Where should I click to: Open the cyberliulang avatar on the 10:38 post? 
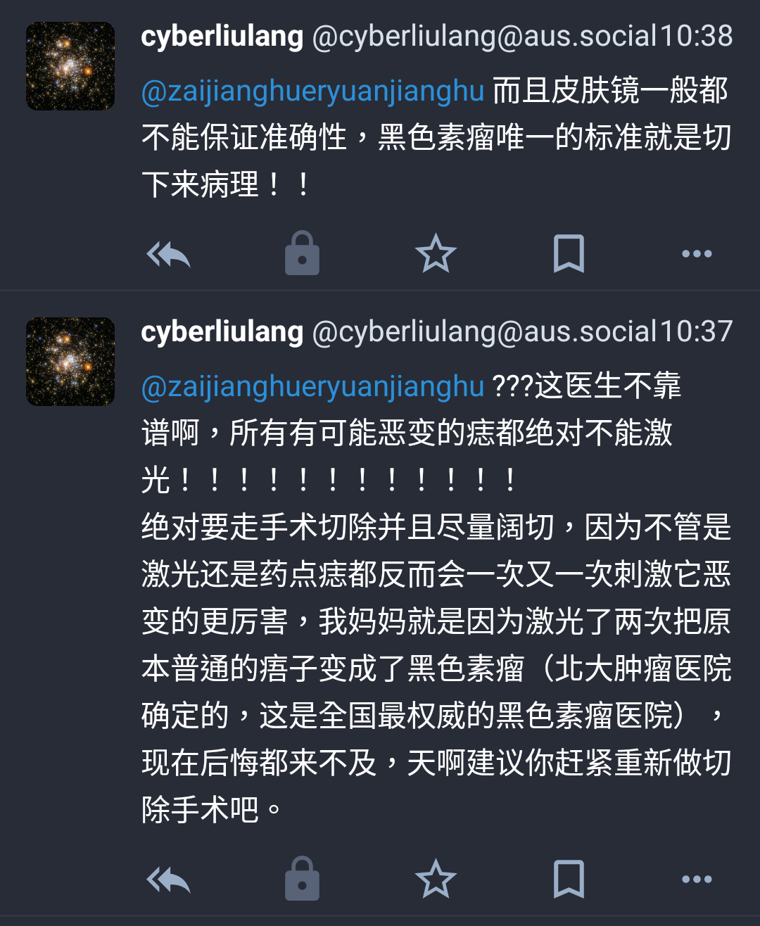tap(70, 66)
